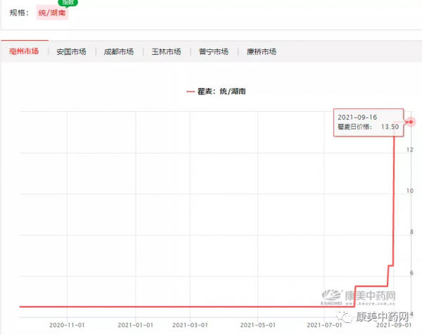Click the green 指数 badge
422x335 pixels.
(x=68, y=3)
